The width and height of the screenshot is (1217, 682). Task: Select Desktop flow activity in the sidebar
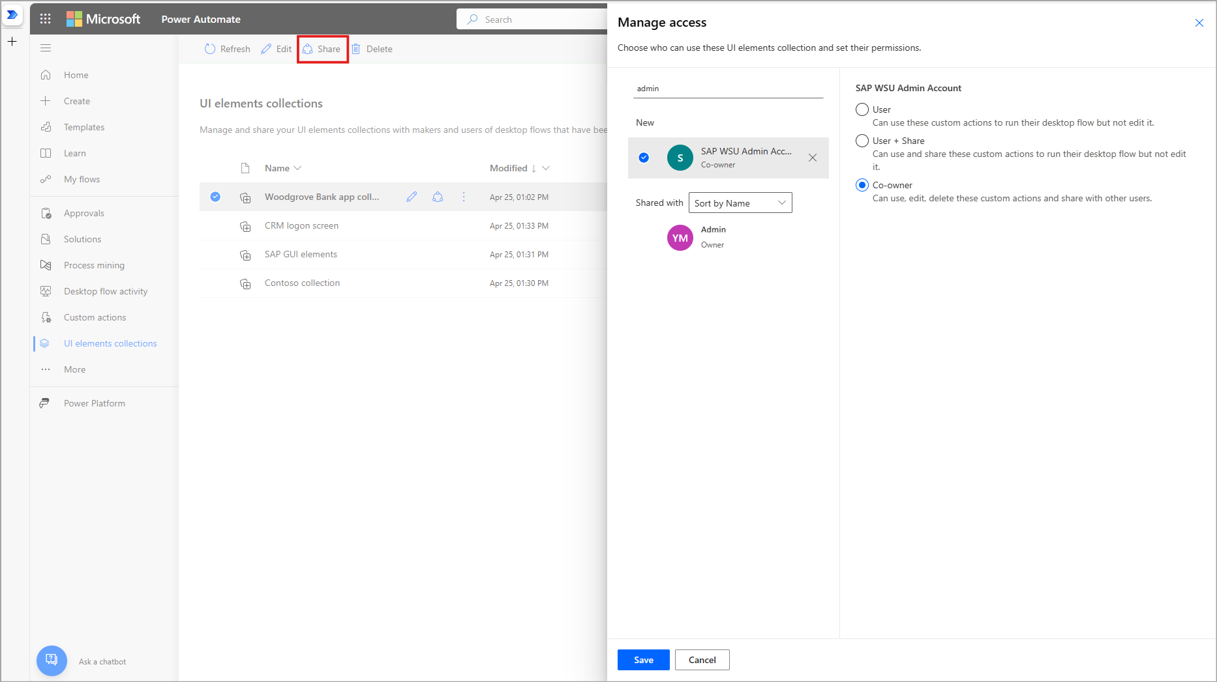[x=105, y=291]
